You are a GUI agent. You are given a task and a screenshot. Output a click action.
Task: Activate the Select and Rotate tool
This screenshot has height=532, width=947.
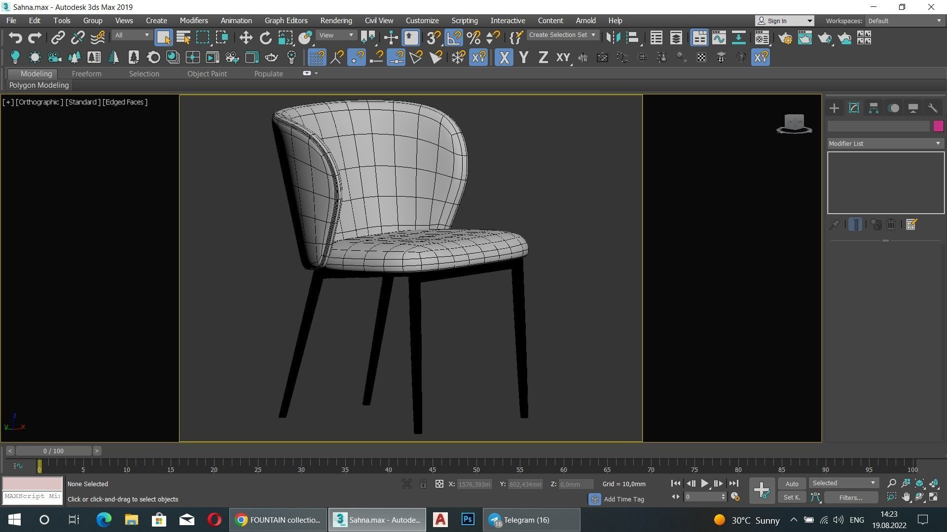(265, 38)
